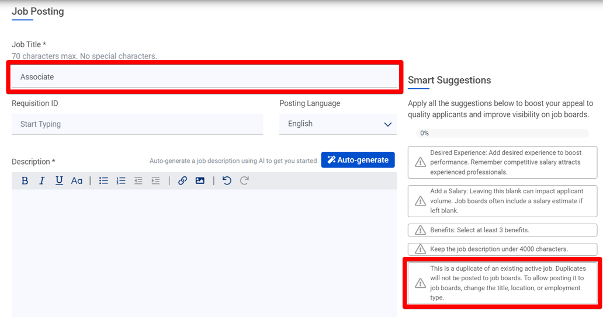
Task: Click the Auto-generate button
Action: point(358,160)
